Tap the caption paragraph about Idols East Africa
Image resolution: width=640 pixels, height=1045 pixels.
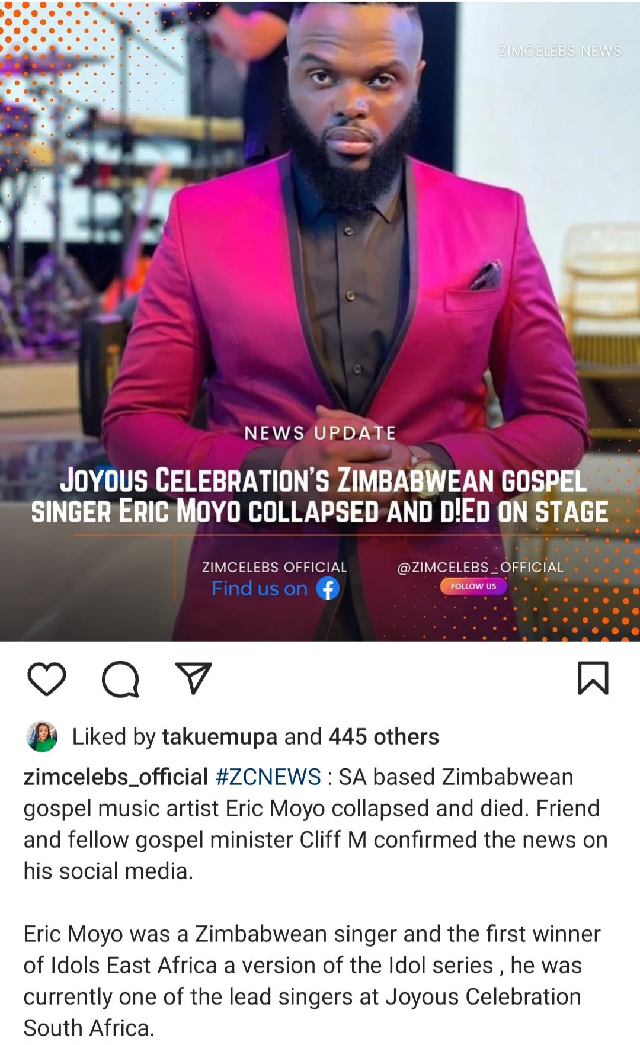pyautogui.click(x=312, y=980)
